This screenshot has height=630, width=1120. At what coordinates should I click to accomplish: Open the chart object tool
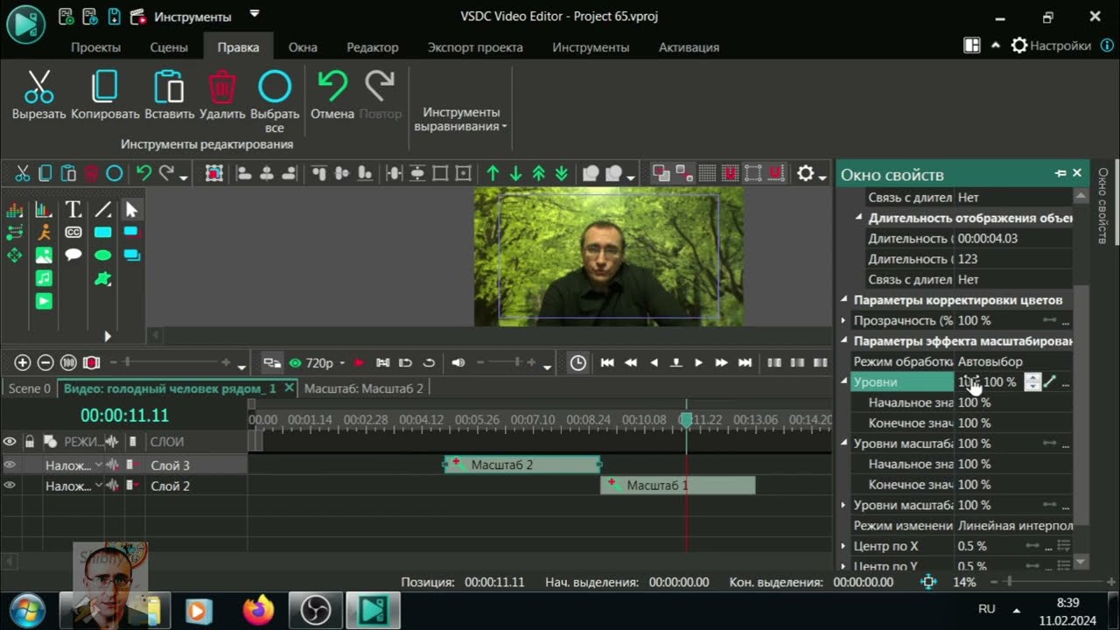pos(44,210)
